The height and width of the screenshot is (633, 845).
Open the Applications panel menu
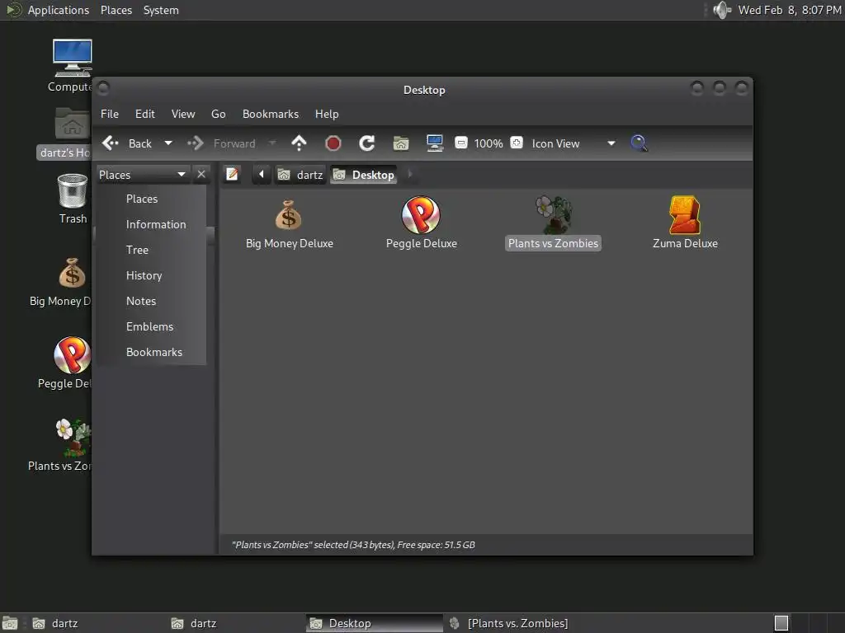coord(59,10)
